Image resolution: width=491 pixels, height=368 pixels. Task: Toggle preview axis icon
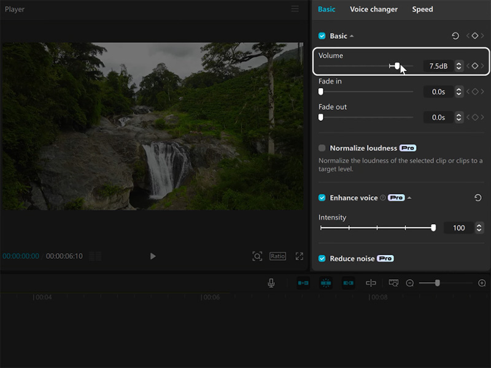pyautogui.click(x=371, y=283)
